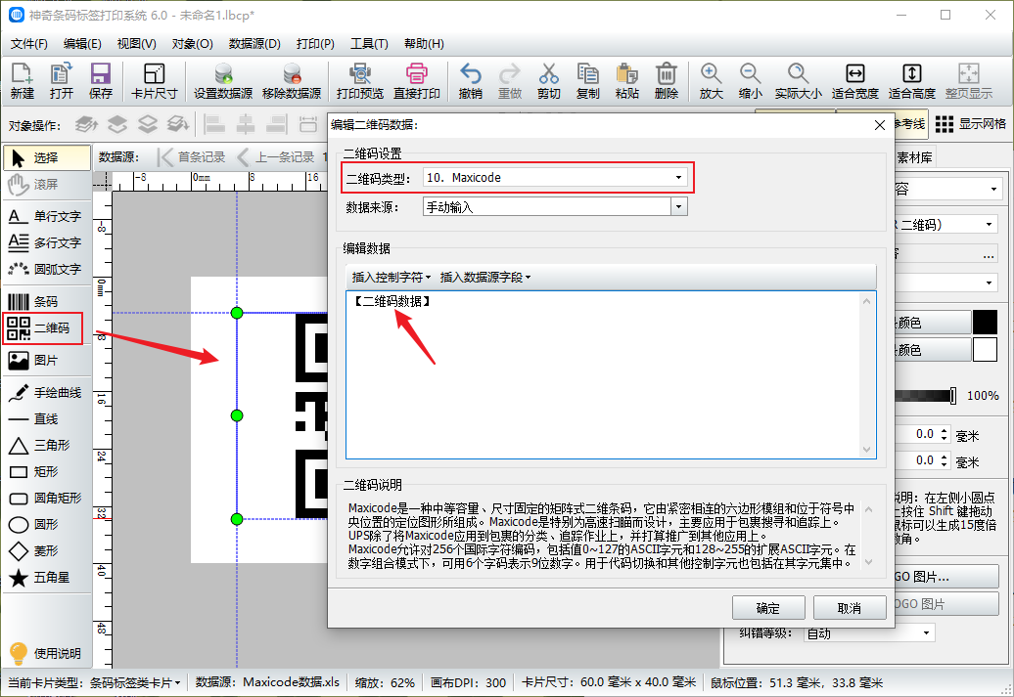
Task: Click 整页显示 full page icon
Action: [x=969, y=81]
